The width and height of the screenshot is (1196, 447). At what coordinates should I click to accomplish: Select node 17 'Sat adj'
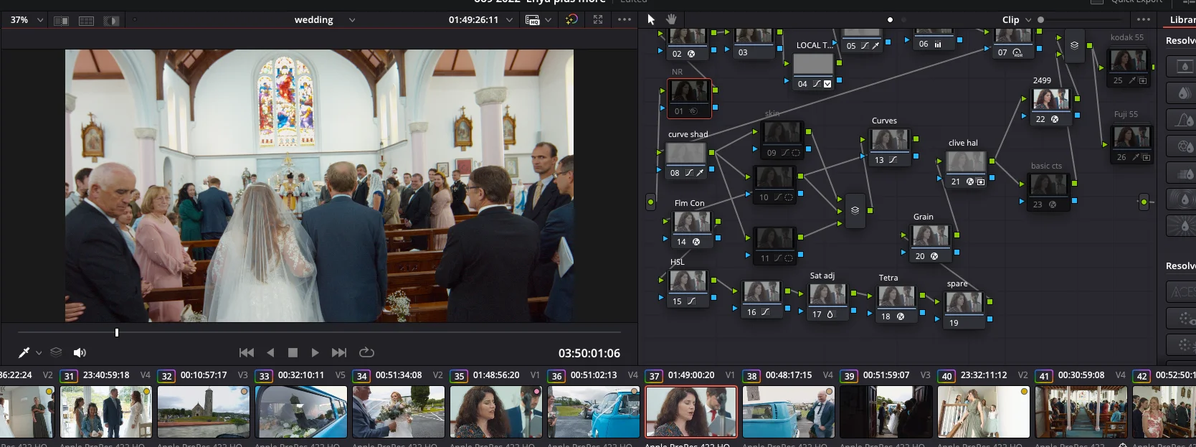point(827,301)
